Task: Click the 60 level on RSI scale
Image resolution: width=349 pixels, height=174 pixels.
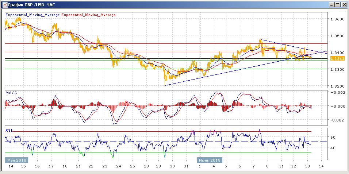Action: (333, 137)
